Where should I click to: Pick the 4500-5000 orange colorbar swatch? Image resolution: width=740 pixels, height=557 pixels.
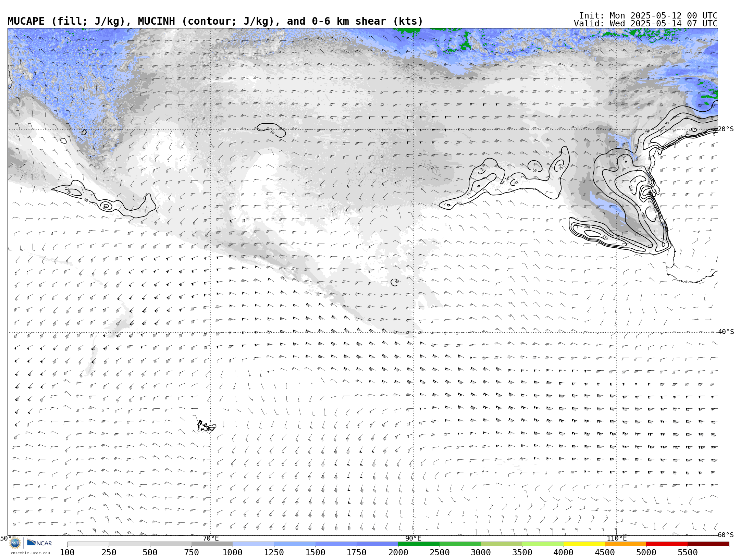pyautogui.click(x=626, y=544)
